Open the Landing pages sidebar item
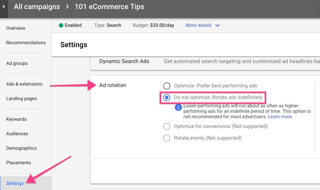Image resolution: width=320 pixels, height=190 pixels. pos(21,99)
